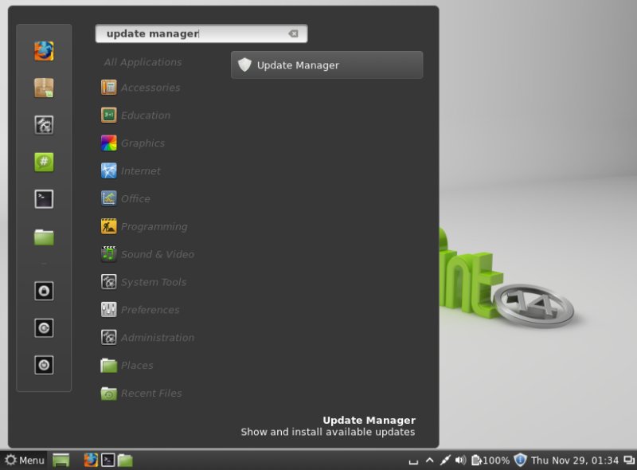Select the Internet category

140,171
